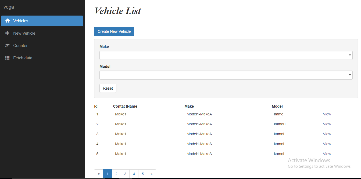Image resolution: width=361 pixels, height=179 pixels.
Task: Reset the vehicle filters
Action: coord(108,88)
